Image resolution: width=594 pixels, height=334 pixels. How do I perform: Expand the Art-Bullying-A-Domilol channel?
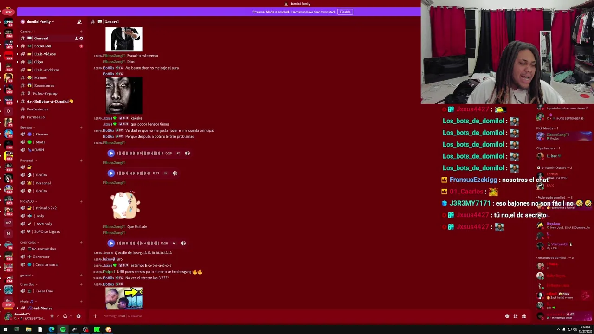point(17,101)
